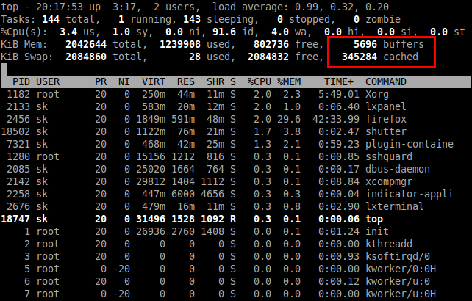Image resolution: width=472 pixels, height=301 pixels.
Task: Select the kworker/0:0H process name
Action: pos(401,269)
